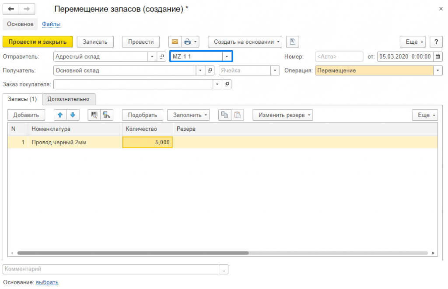
Task: Click the horizontal scrollbar of the table
Action: (x=133, y=253)
